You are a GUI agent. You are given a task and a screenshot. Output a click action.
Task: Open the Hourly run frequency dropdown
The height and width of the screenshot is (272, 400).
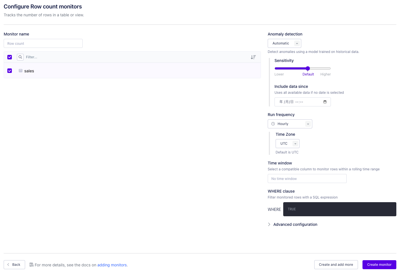coord(290,124)
